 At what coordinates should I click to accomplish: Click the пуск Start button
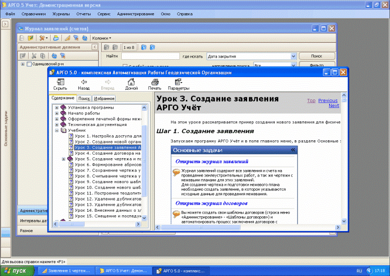[x=17, y=271]
